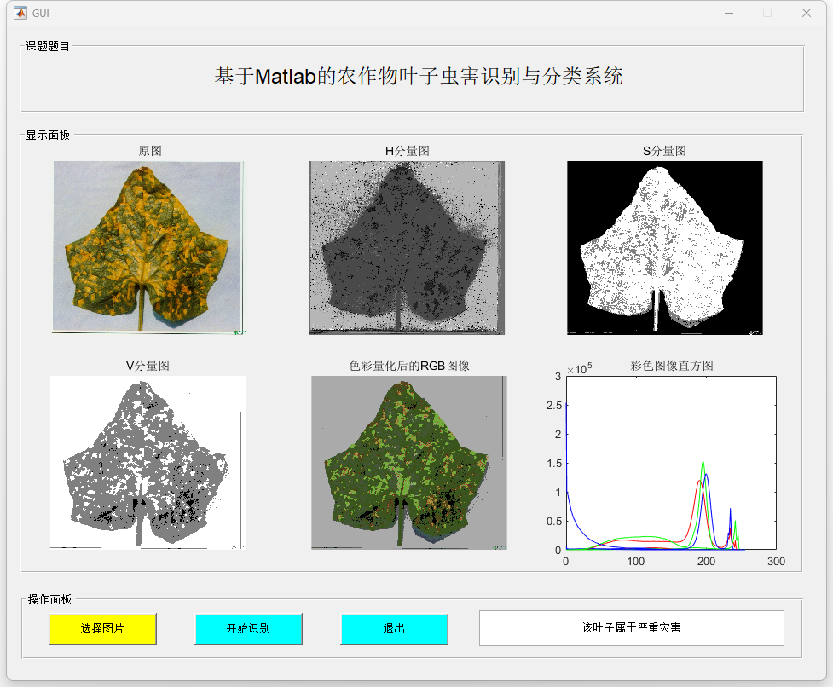Close the GUI window
Screen dimensions: 833x687
[x=806, y=13]
